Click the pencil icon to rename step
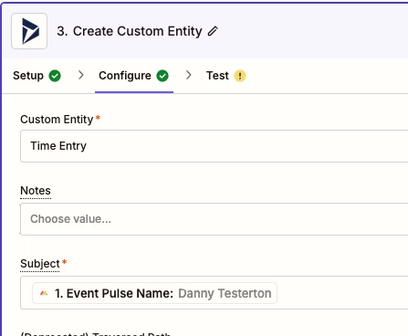Image resolution: width=408 pixels, height=336 pixels. click(x=213, y=31)
